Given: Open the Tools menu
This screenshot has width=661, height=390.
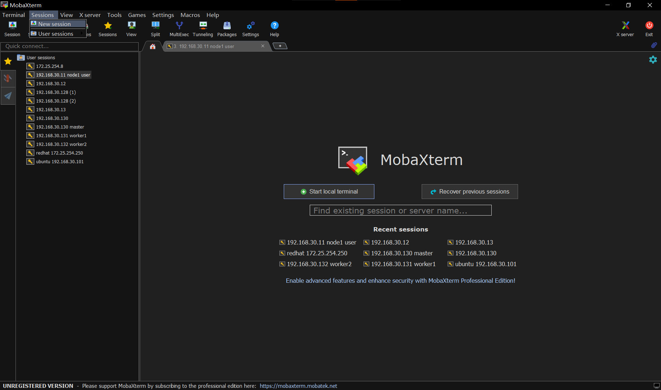Looking at the screenshot, I should pos(114,15).
